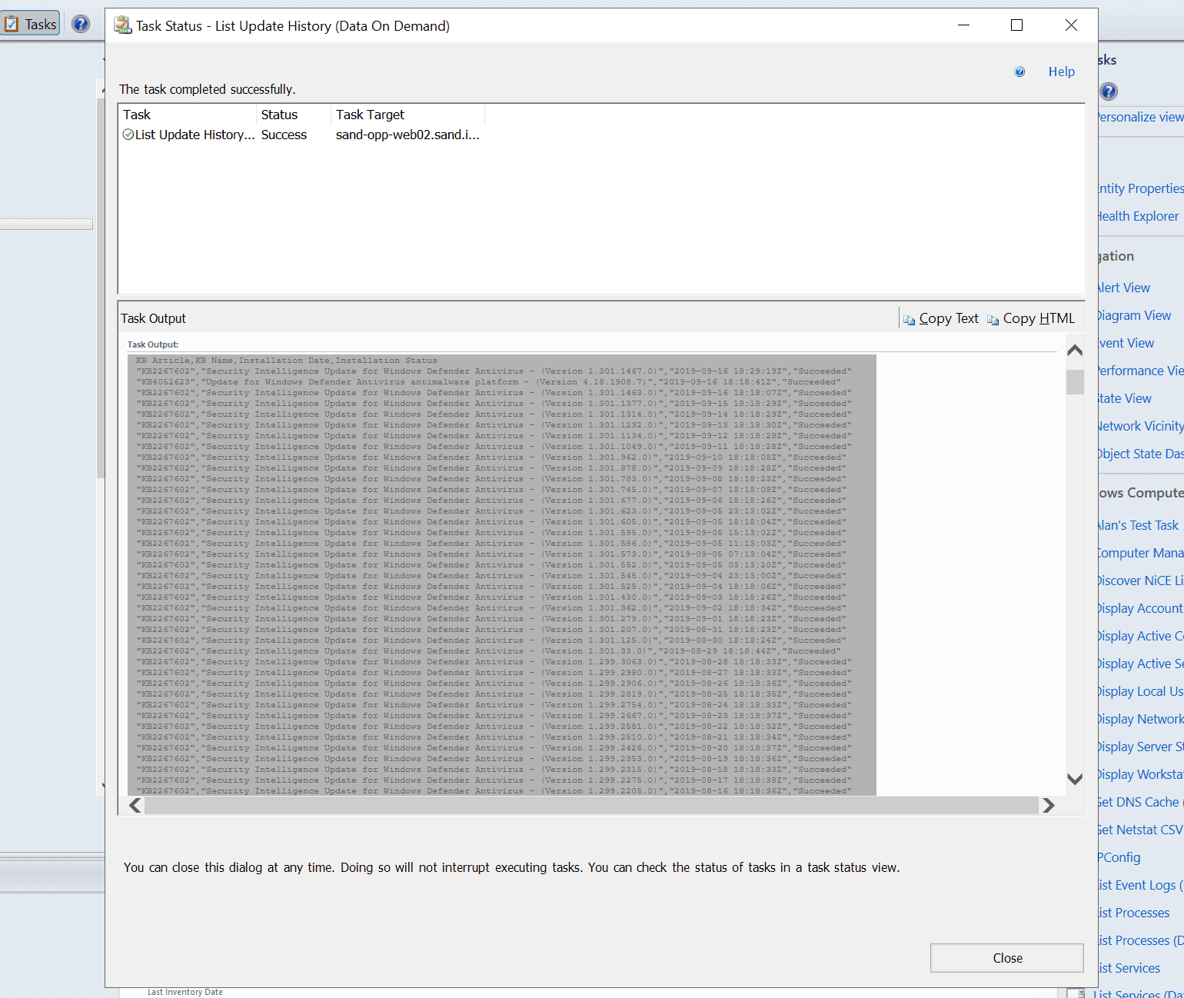Click the help icon next to Tasks

(81, 25)
